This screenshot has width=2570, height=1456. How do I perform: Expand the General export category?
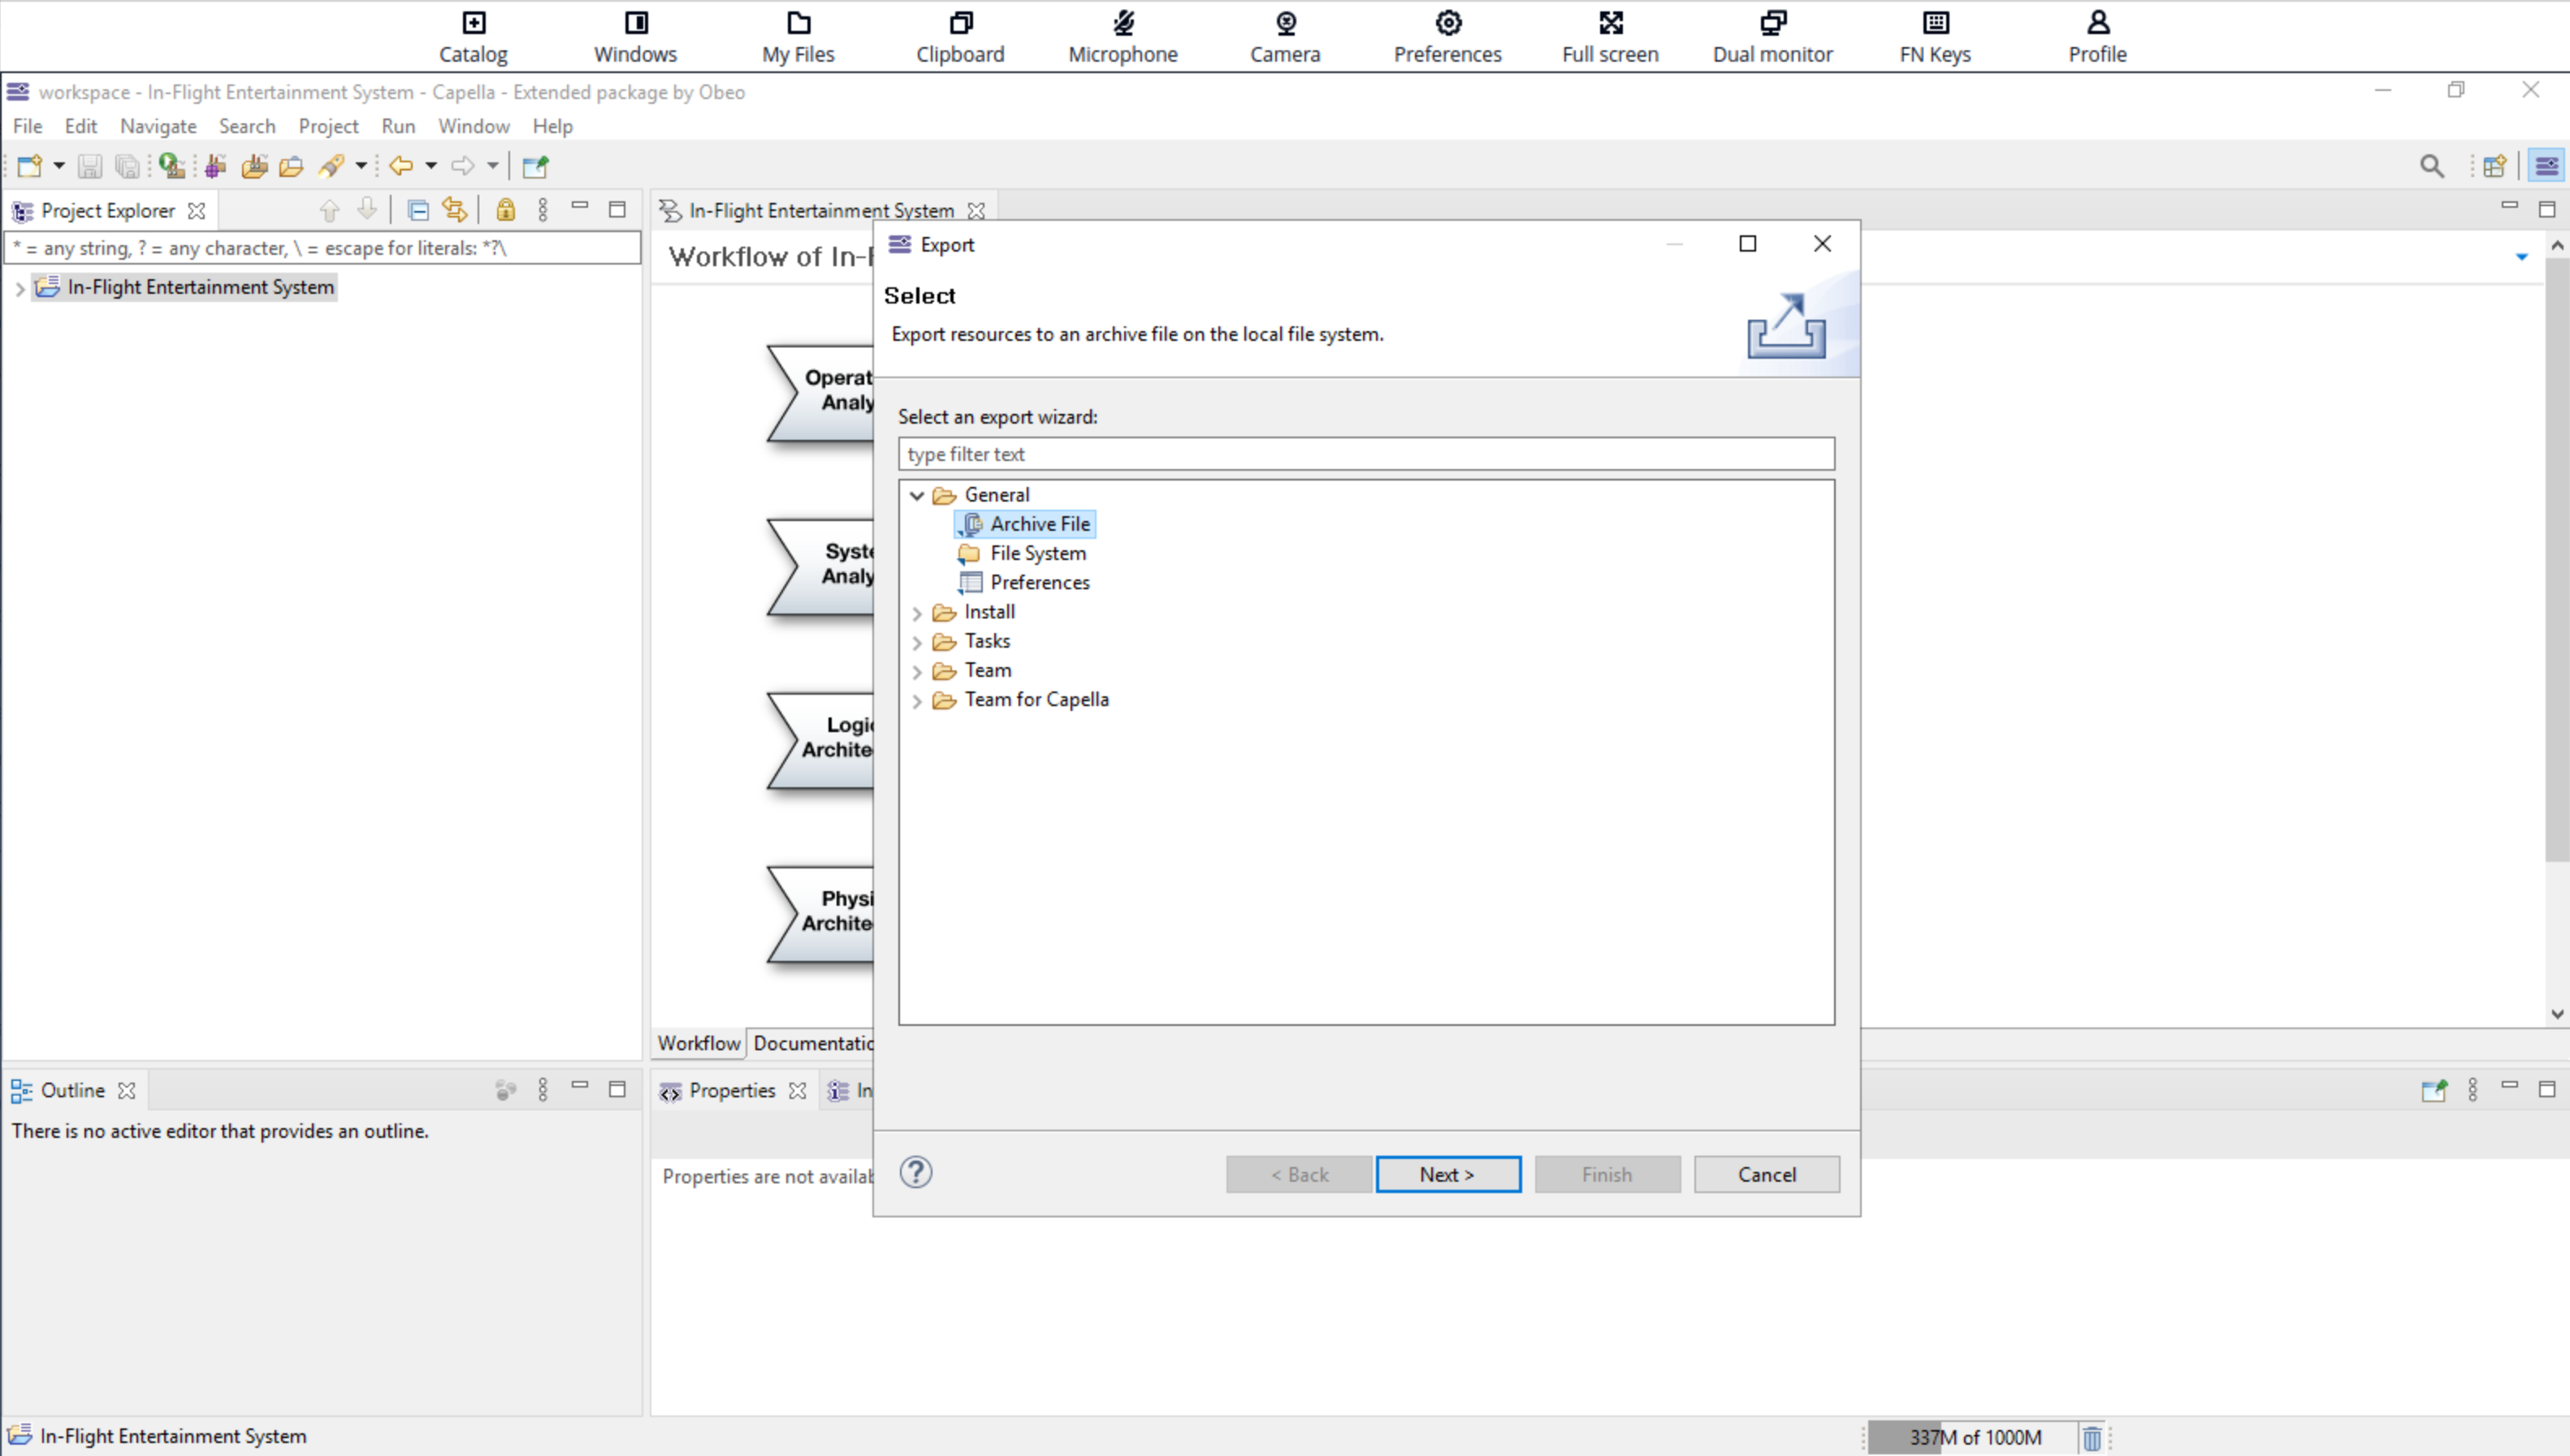click(918, 495)
